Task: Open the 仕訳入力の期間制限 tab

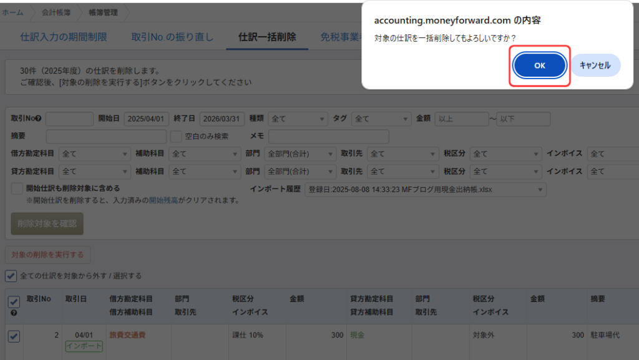Action: (x=64, y=37)
